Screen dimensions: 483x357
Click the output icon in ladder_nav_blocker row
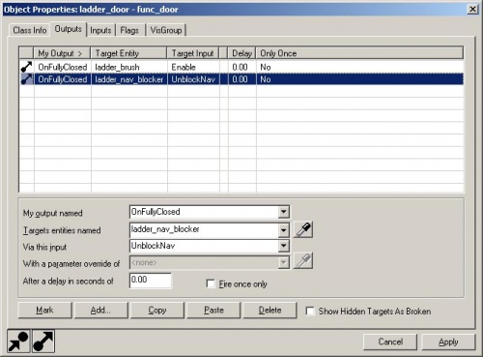pyautogui.click(x=26, y=79)
